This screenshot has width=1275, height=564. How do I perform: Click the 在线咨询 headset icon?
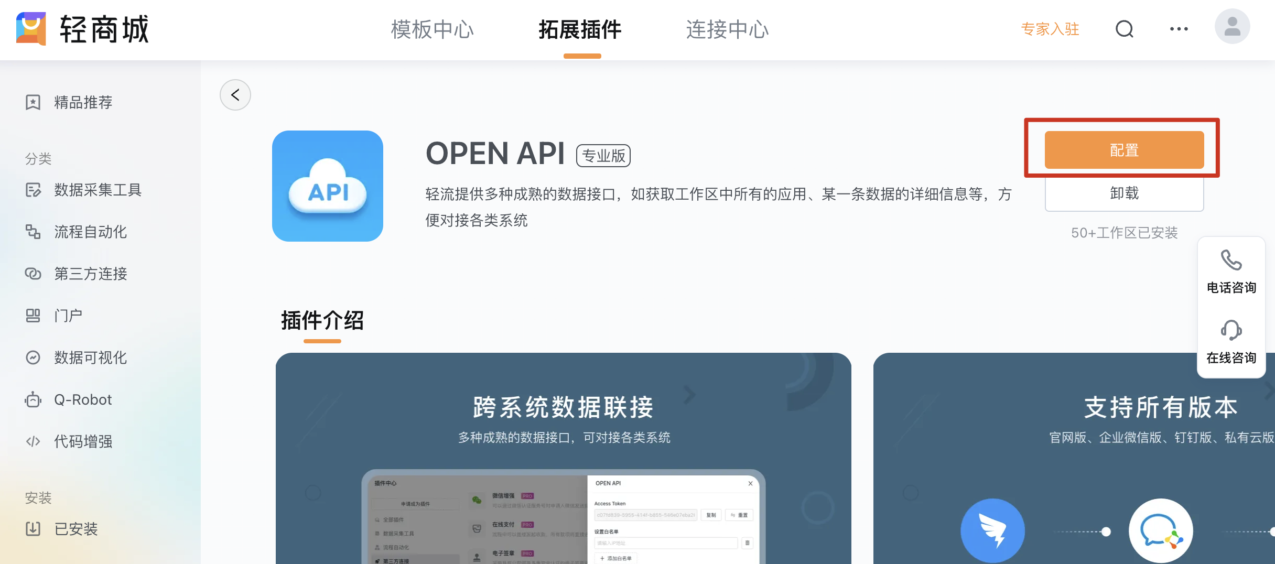pos(1231,330)
